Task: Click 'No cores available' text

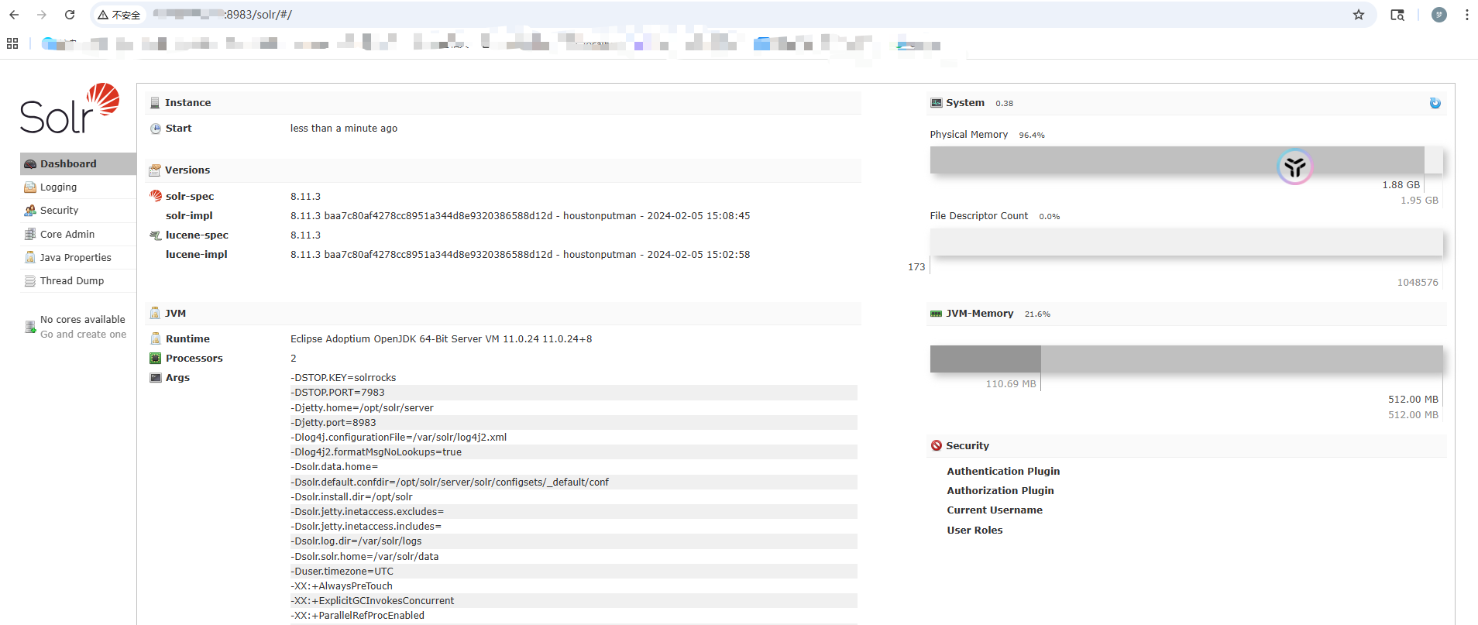Action: (x=82, y=319)
